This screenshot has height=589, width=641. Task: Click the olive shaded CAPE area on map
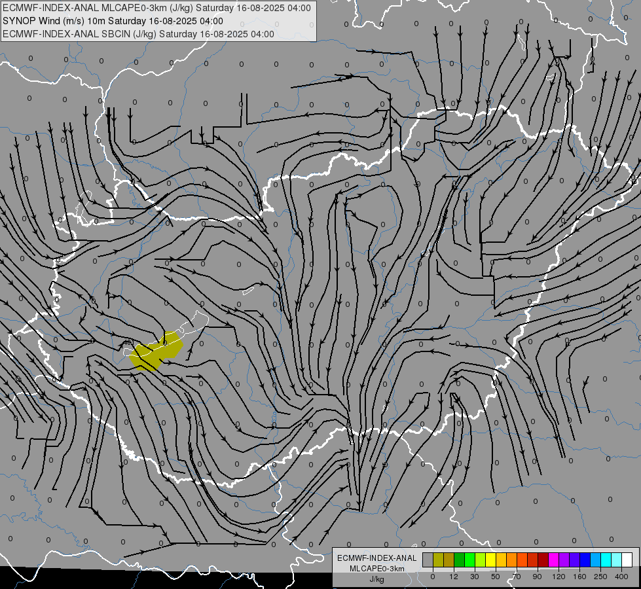click(157, 351)
